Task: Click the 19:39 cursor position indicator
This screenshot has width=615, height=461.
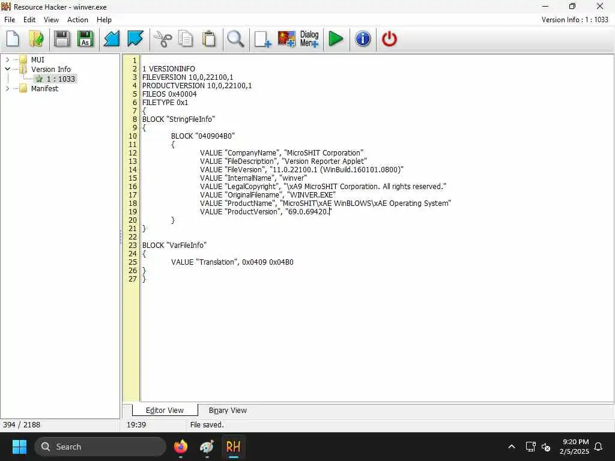Action: click(136, 424)
